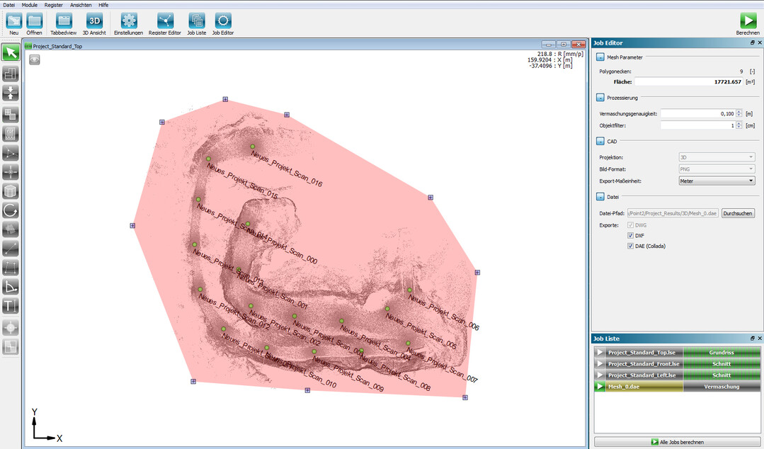
Task: Click the Schnitt bar of Project_Standard_Front.lse
Action: pyautogui.click(x=722, y=364)
